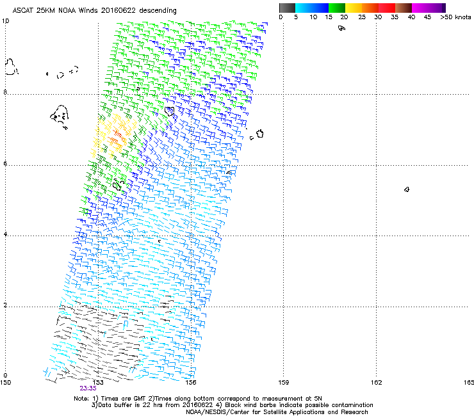This screenshot has height=416, width=474.
Task: Click the latitude label '6'
Action: click(x=5, y=163)
